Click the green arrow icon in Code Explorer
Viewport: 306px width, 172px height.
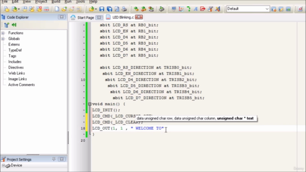click(x=14, y=25)
